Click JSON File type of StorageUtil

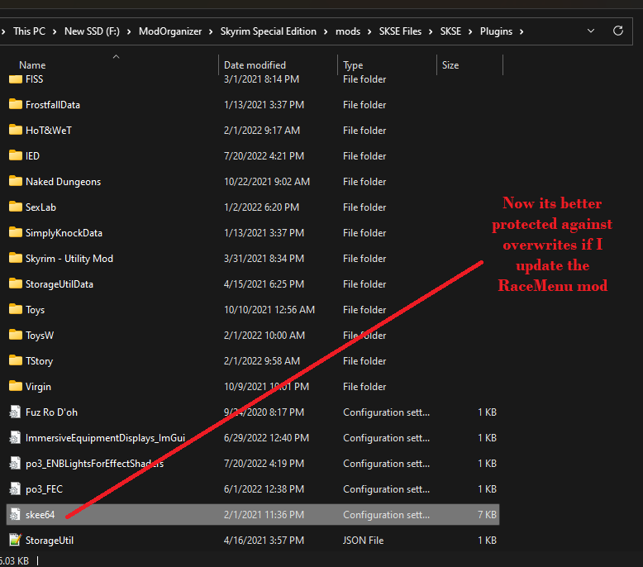tap(364, 541)
